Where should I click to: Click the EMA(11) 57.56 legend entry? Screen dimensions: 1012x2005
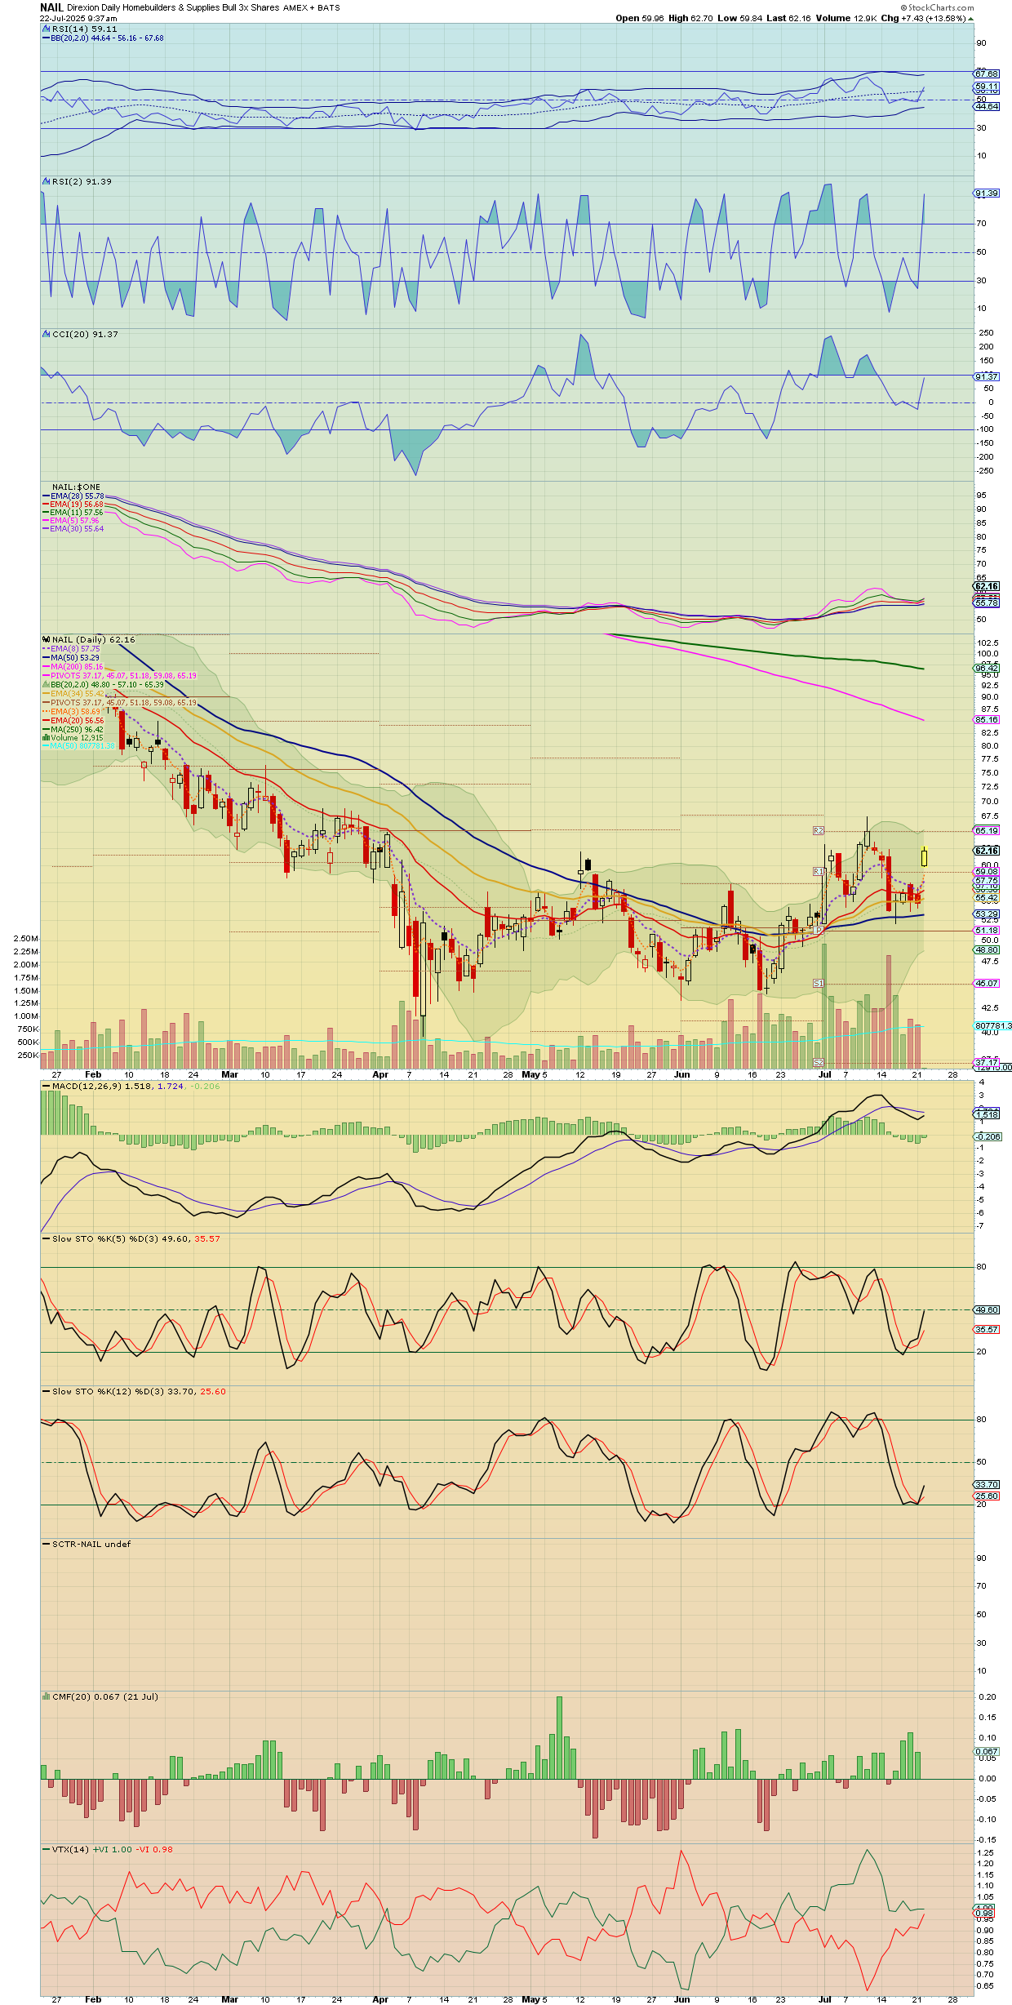click(73, 512)
